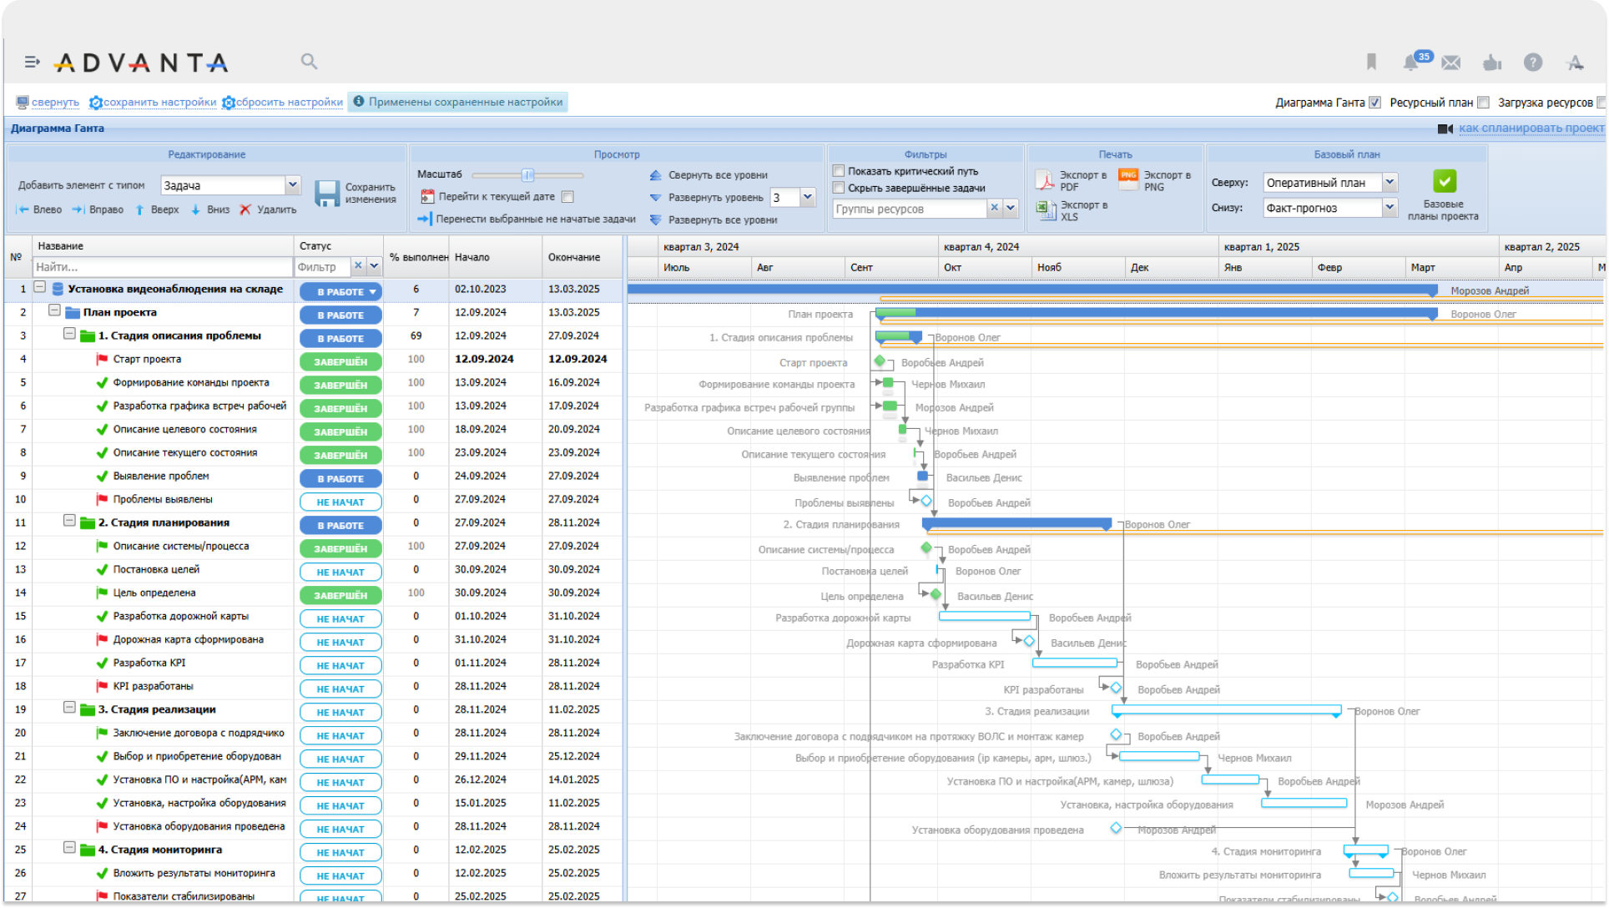Open notifications bell with 35 badge
This screenshot has width=1609, height=908.
tap(1411, 62)
